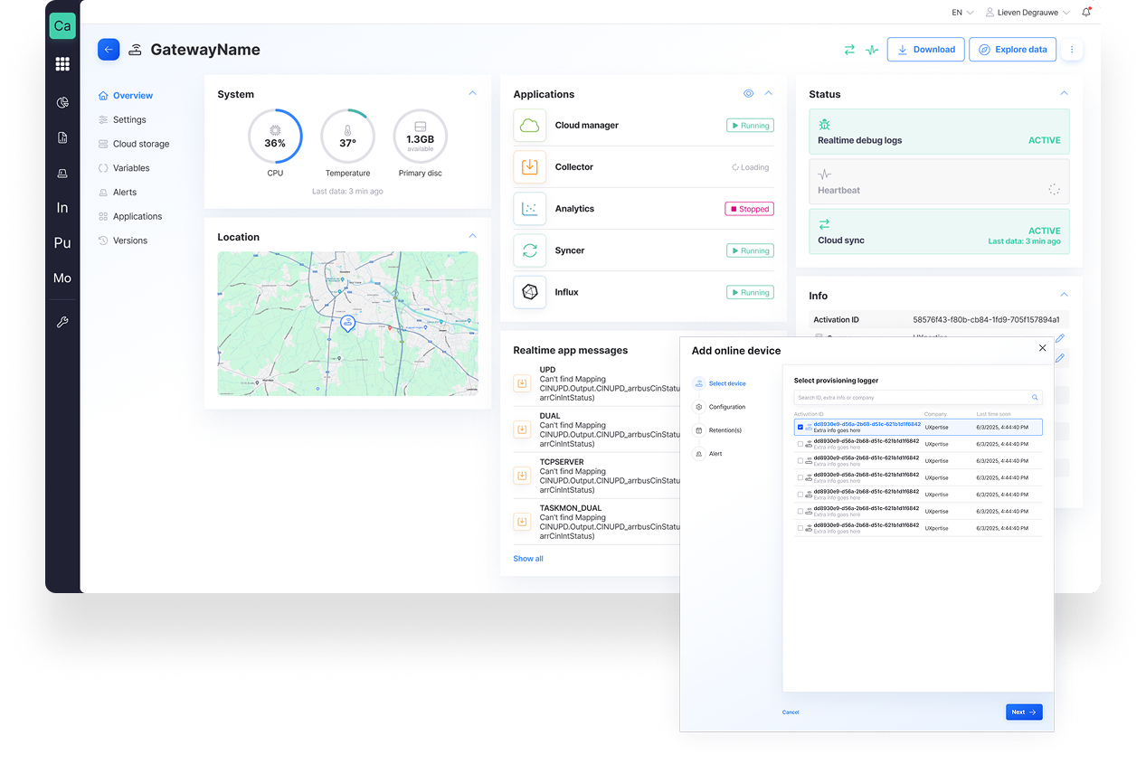Open the report document sidebar icon
The image size is (1146, 764).
pos(62,137)
